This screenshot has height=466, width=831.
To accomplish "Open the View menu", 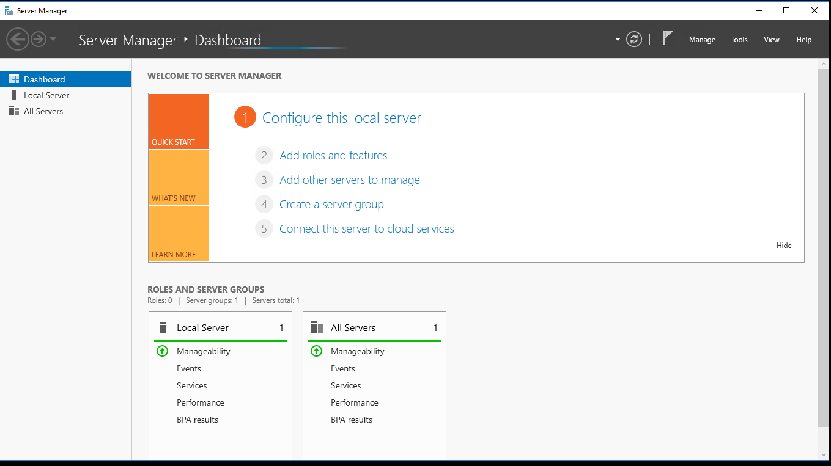I will click(x=771, y=40).
